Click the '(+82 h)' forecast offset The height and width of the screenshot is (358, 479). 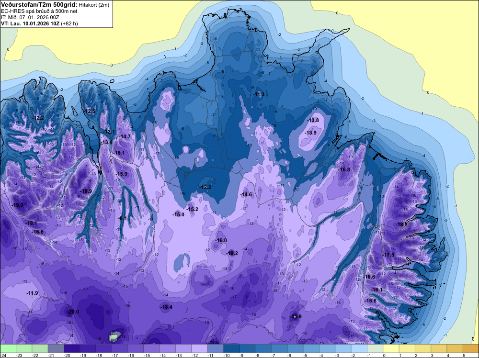69,23
